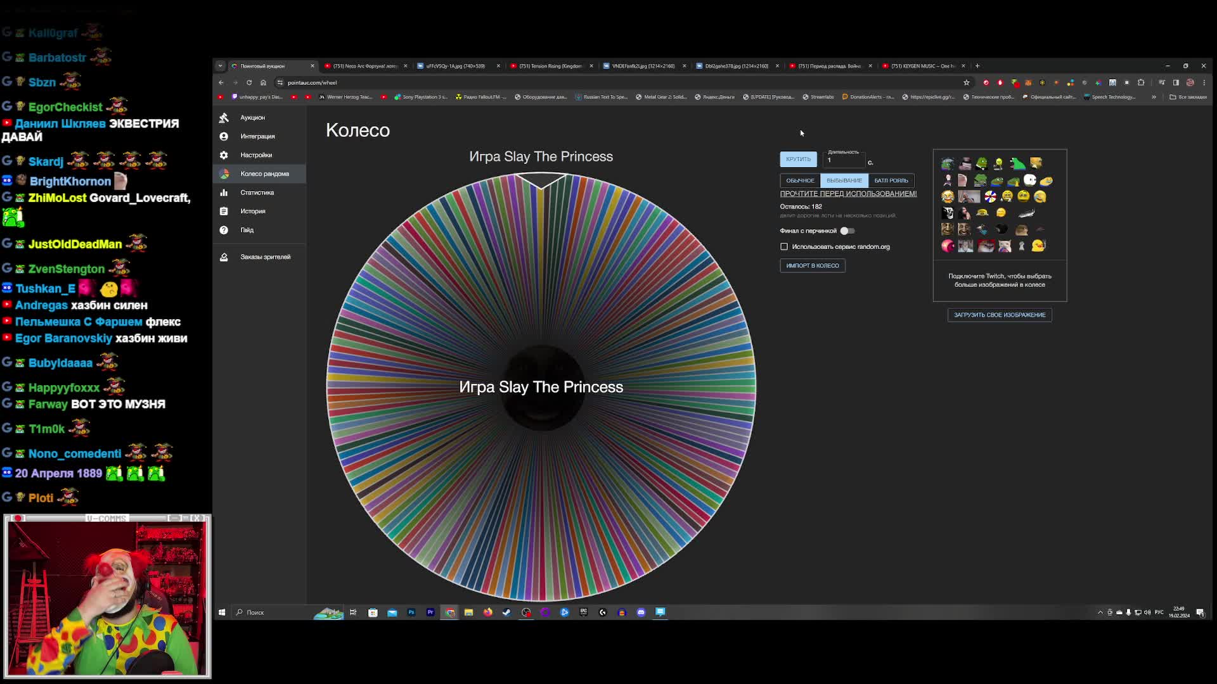Pick the colorful spinning wheel emote
The width and height of the screenshot is (1217, 684).
(990, 196)
